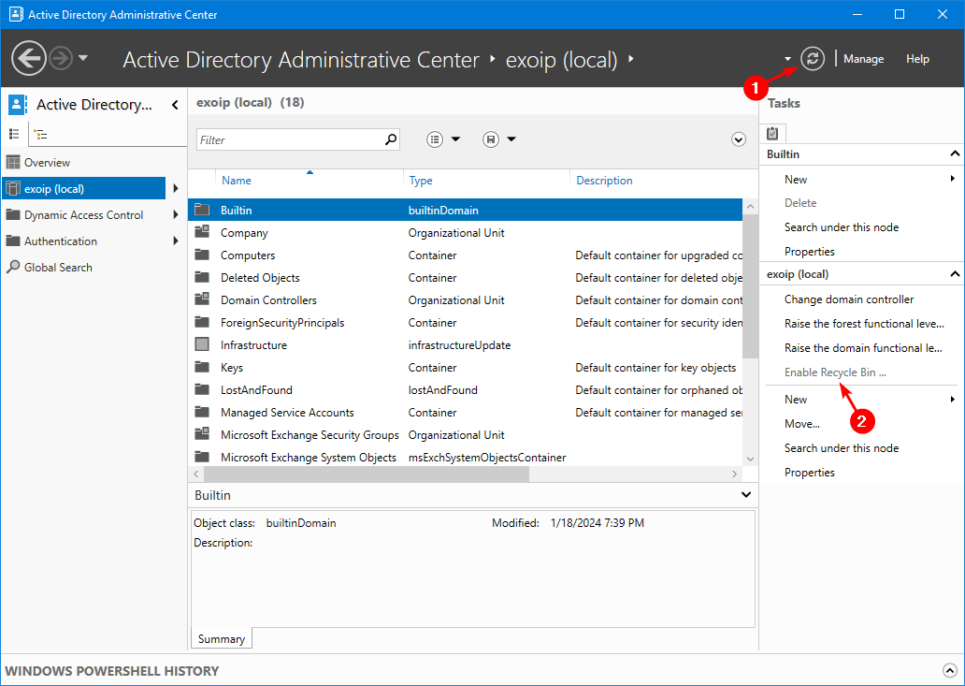
Task: Switch navigation pane to tree view
Action: click(40, 134)
